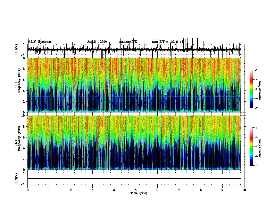Click time axis tick label "3"
The height and width of the screenshot is (213, 275).
pos(92,190)
